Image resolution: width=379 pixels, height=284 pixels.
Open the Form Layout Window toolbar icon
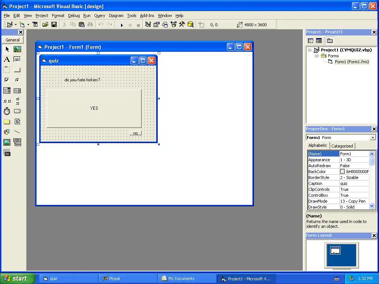tap(165, 24)
